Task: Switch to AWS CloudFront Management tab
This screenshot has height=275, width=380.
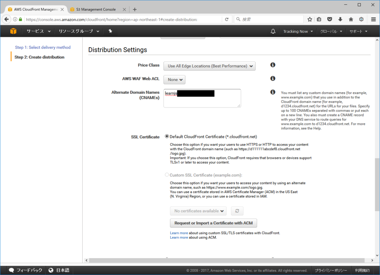Action: point(36,9)
